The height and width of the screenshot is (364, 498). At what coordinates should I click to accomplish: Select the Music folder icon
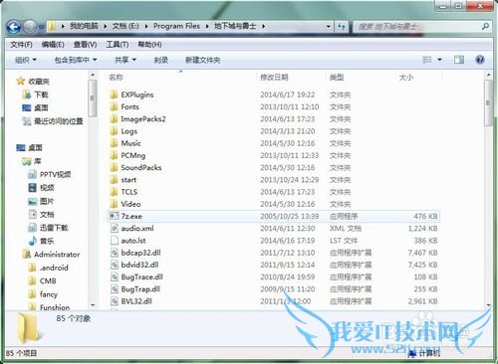click(114, 143)
